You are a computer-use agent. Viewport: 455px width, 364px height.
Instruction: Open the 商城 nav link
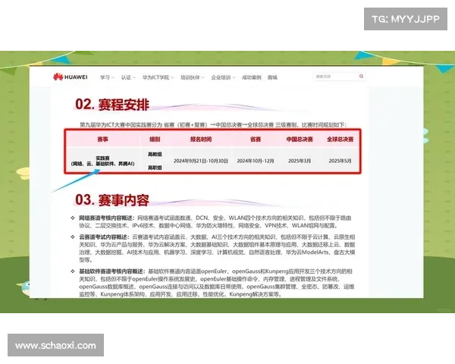pos(272,77)
